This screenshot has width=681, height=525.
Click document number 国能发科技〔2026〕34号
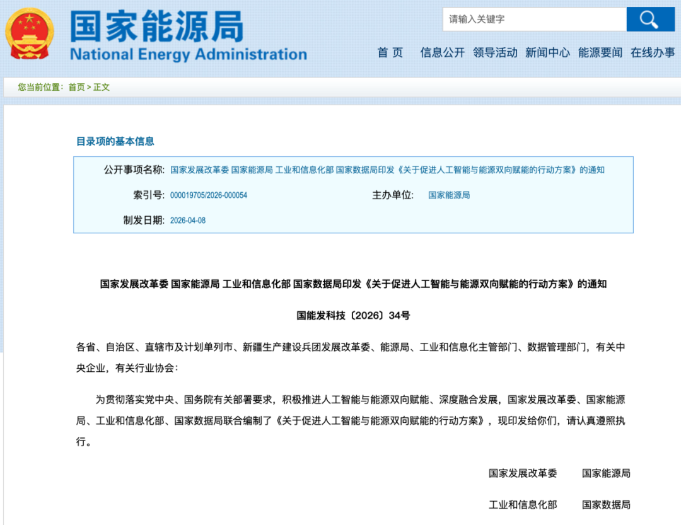353,316
